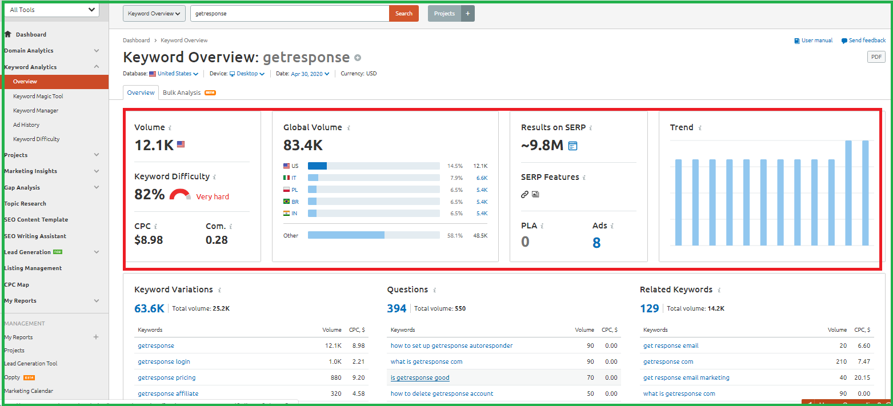Click the last bar in Trend chart
The image size is (893, 406).
click(866, 193)
